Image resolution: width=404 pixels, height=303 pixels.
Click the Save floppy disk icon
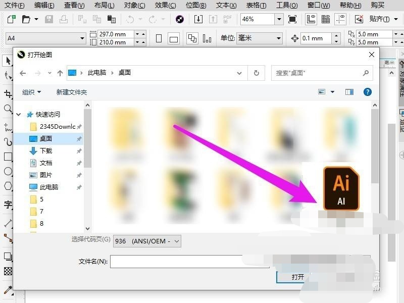tap(49, 19)
